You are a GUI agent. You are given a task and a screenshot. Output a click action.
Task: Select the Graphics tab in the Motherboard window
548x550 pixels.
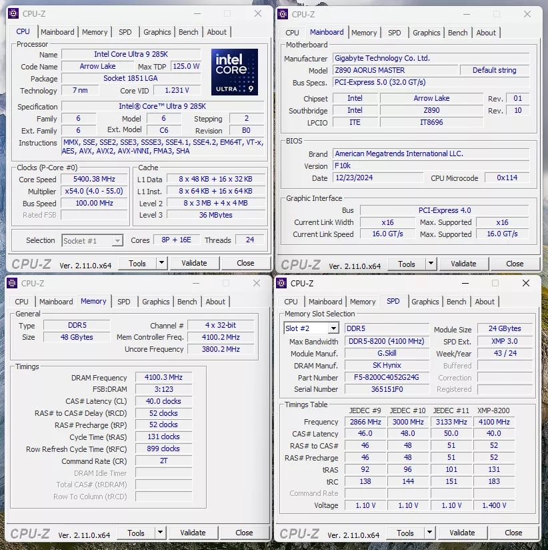click(x=427, y=33)
